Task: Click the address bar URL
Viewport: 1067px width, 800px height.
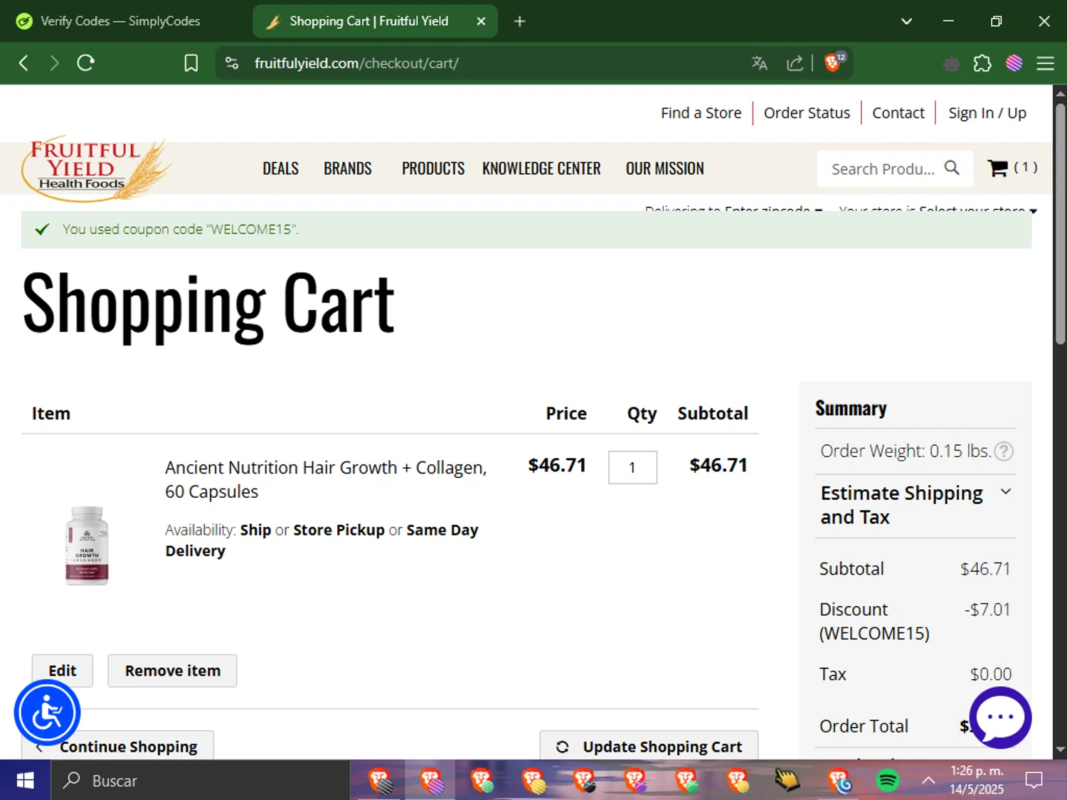Action: [x=356, y=63]
